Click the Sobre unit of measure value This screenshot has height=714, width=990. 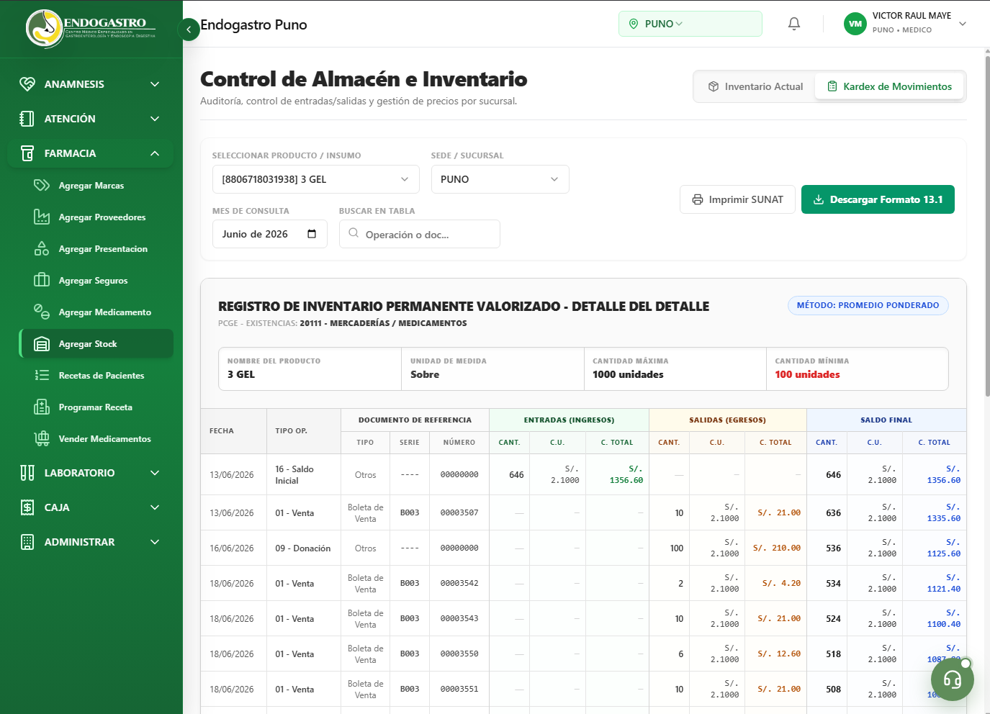click(425, 374)
